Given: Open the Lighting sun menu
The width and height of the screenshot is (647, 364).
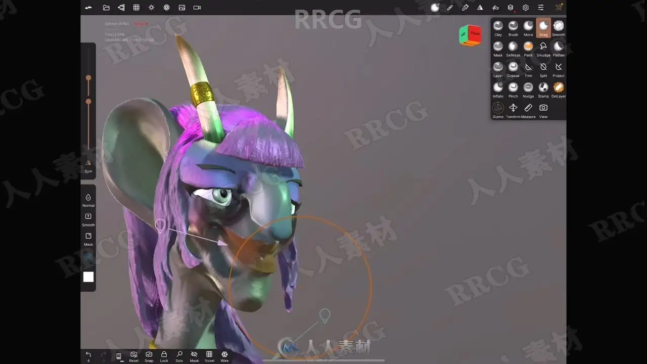Looking at the screenshot, I should (x=152, y=8).
